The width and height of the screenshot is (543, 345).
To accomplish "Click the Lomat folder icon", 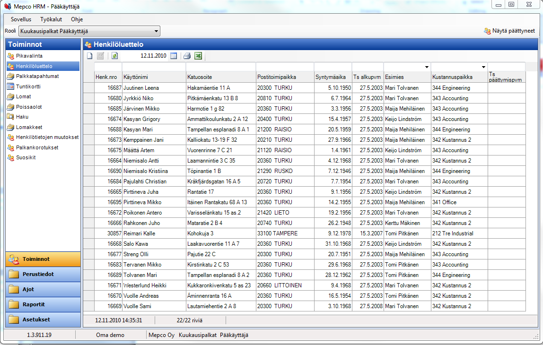I will tap(11, 96).
